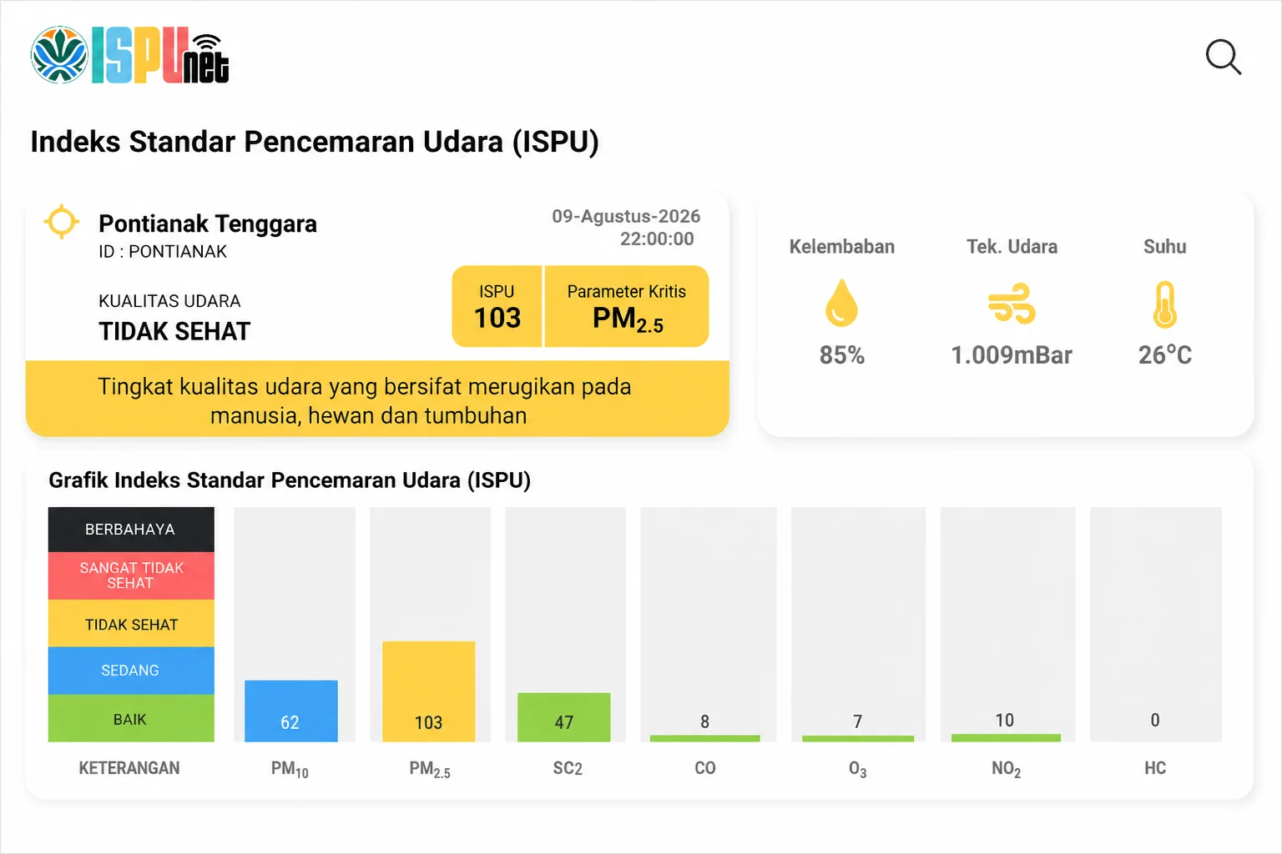Screen dimensions: 1282x854
Task: Click the CO bar showing 8
Action: tap(705, 739)
